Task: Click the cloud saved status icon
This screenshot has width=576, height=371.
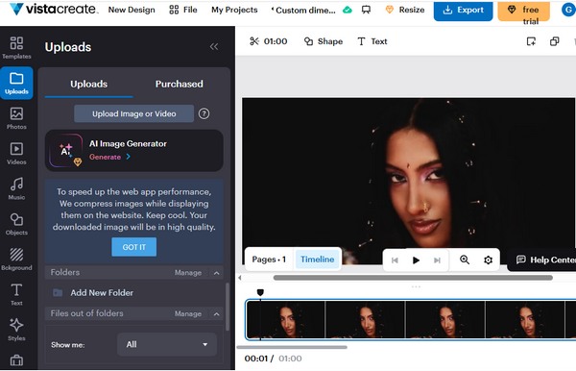Action: (x=348, y=10)
